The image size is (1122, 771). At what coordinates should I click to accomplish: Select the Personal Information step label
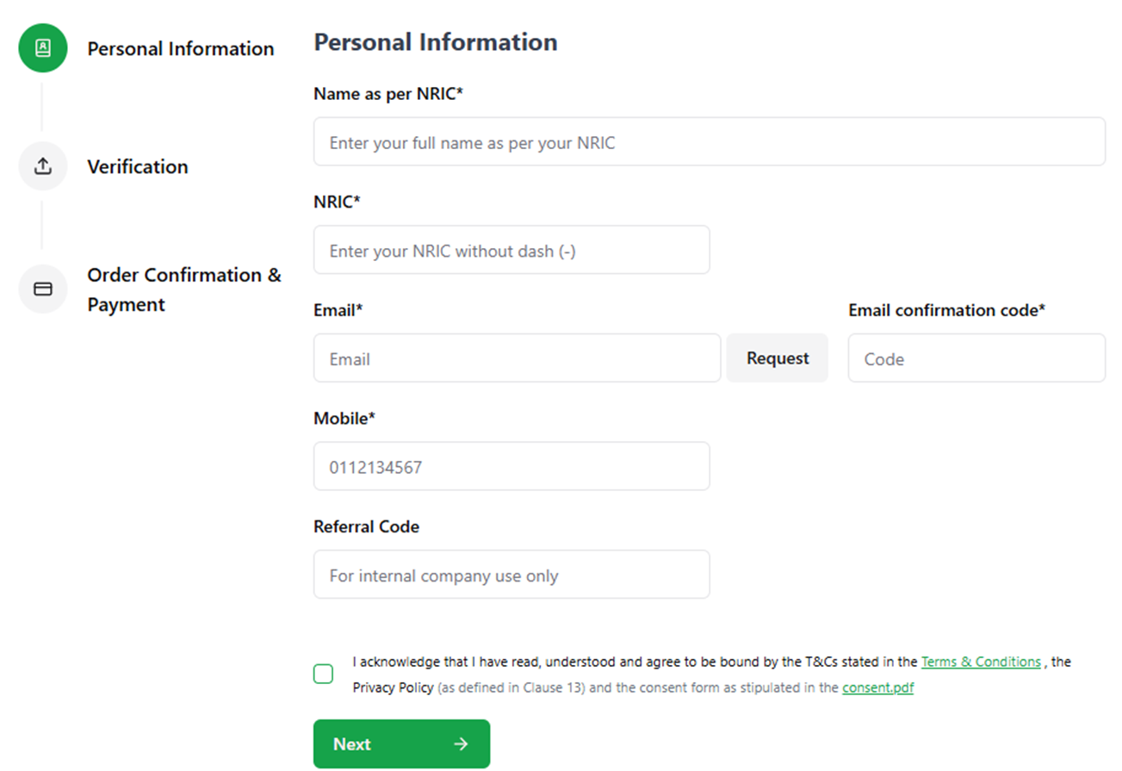[x=181, y=49]
